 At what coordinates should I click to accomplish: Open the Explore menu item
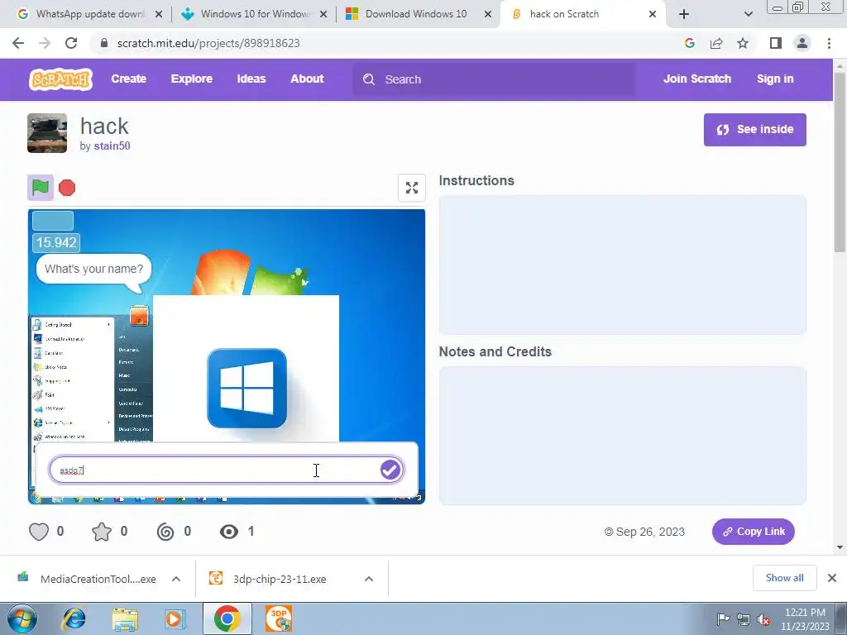tap(192, 79)
